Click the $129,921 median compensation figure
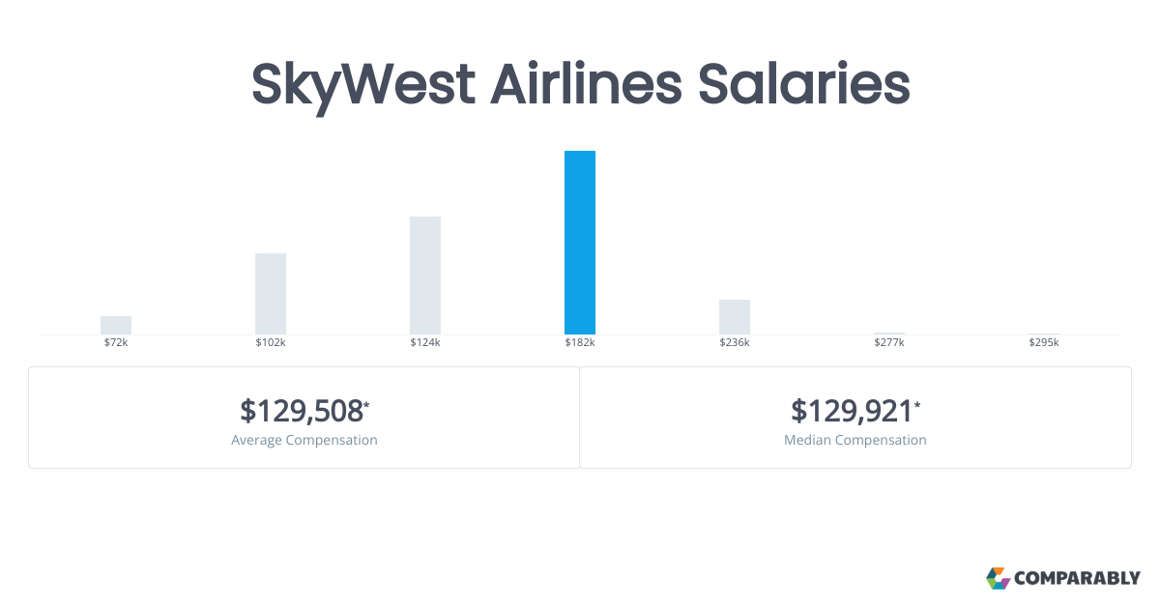Image resolution: width=1160 pixels, height=609 pixels. point(852,411)
